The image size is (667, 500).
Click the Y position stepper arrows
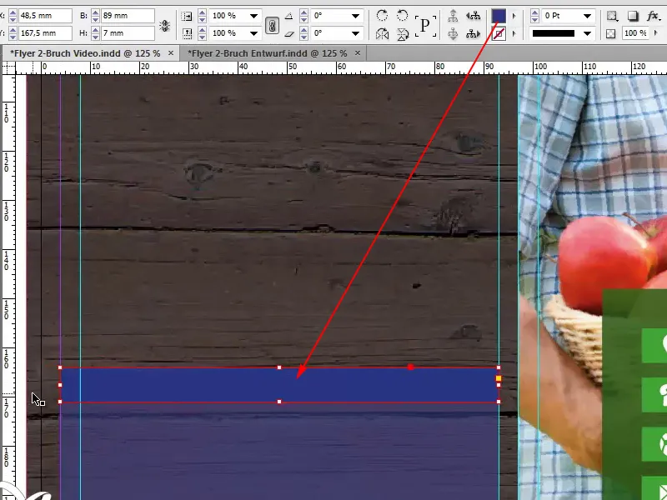[x=13, y=33]
